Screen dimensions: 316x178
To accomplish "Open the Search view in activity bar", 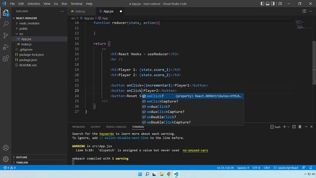I will point(5,24).
